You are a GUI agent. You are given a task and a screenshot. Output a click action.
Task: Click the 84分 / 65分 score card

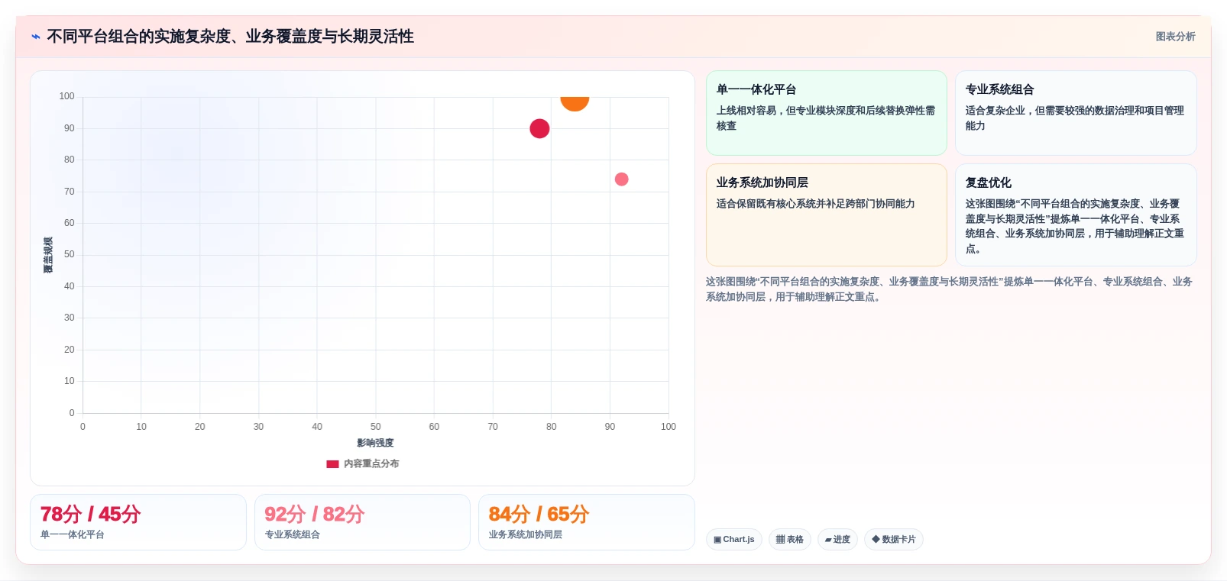pos(587,522)
